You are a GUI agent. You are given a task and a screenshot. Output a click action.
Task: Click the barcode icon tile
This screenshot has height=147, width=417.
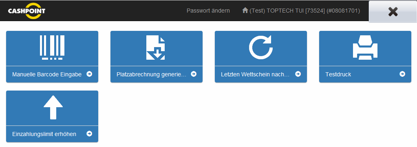coord(52,48)
